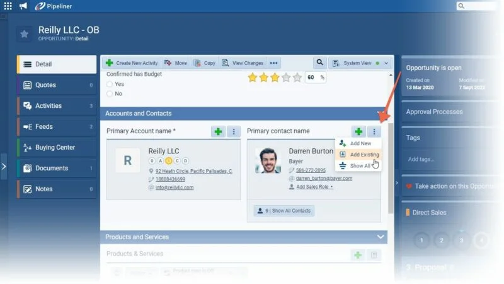Select Yes for Confirmed has Budget
The height and width of the screenshot is (284, 504).
[x=110, y=84]
